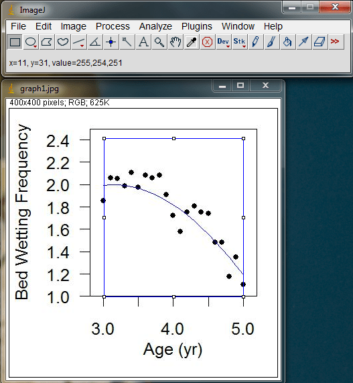Select the Oval selection tool
This screenshot has width=353, height=383.
click(x=31, y=42)
